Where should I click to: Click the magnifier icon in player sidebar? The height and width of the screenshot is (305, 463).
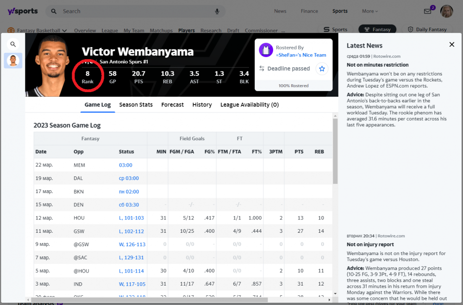[x=13, y=44]
